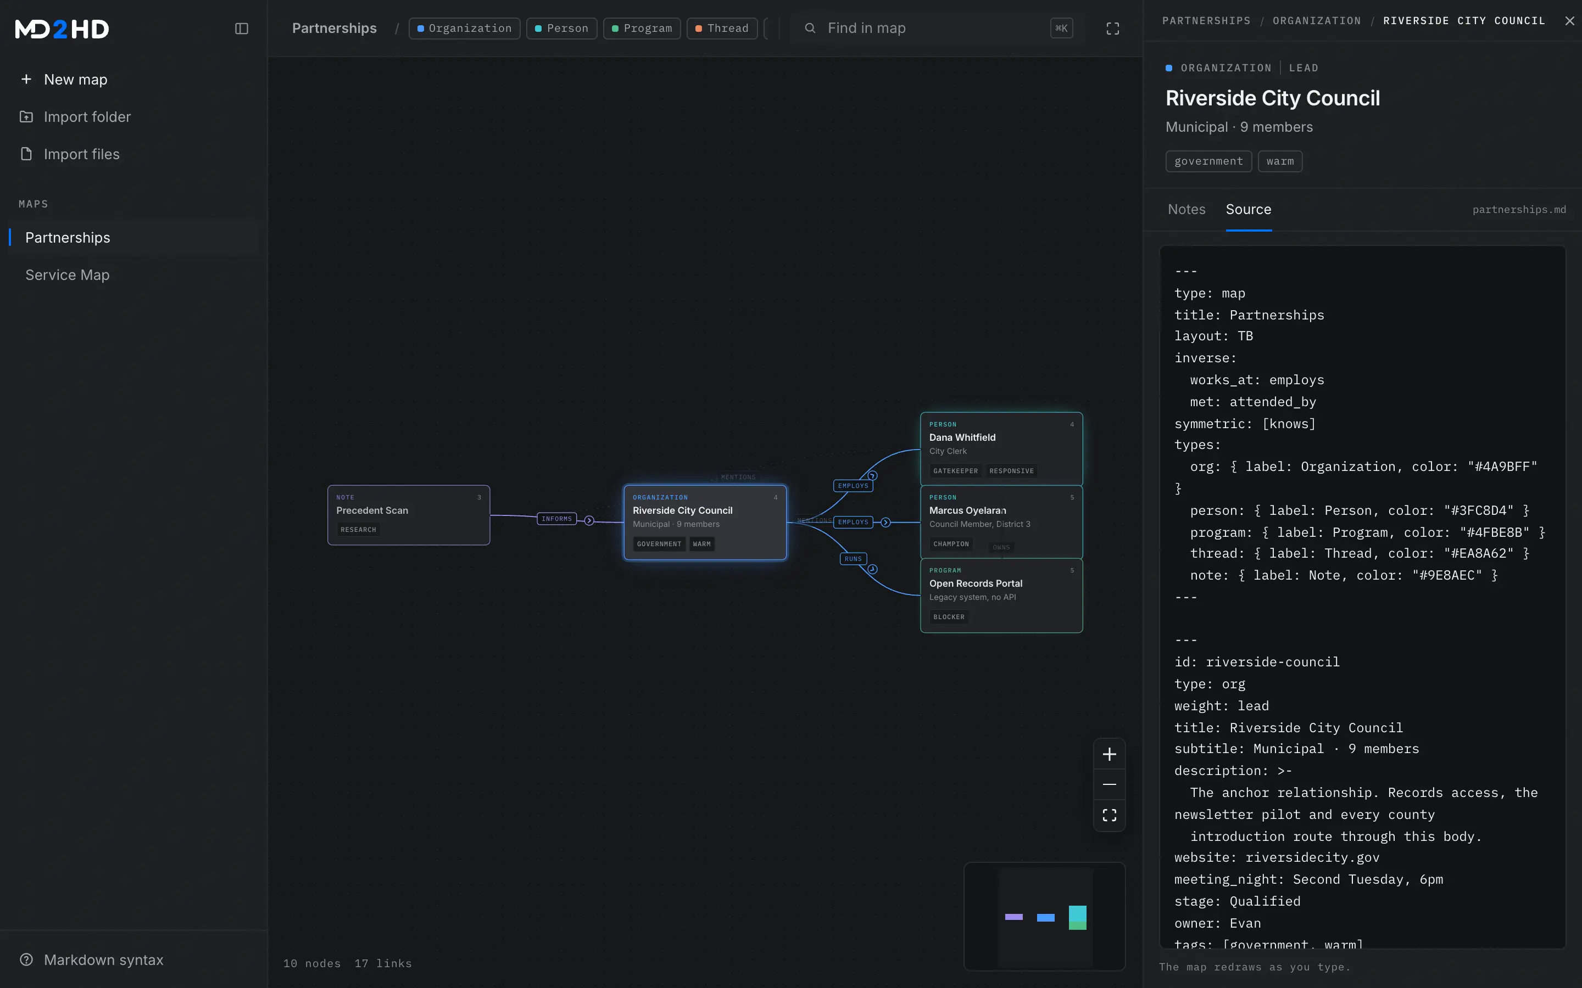Screen dimensions: 1582x988
Task: Zoom in on the map
Action: (1108, 754)
